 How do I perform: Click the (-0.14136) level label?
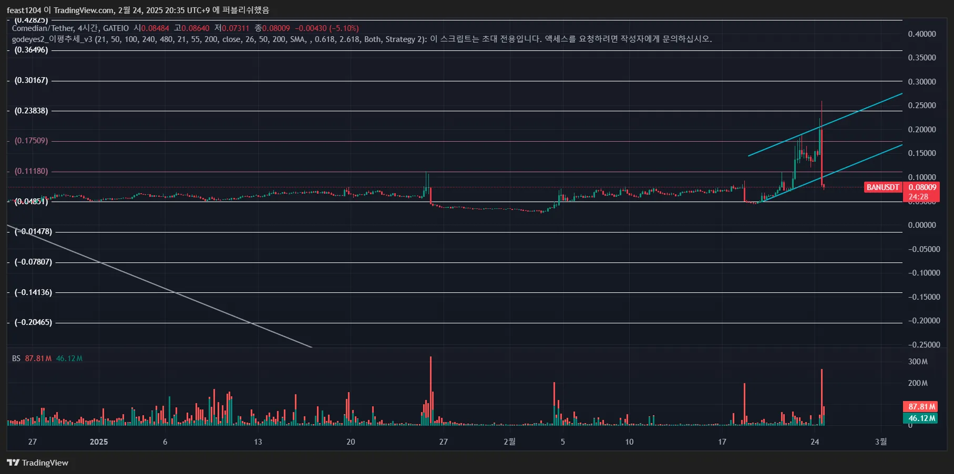pyautogui.click(x=33, y=292)
